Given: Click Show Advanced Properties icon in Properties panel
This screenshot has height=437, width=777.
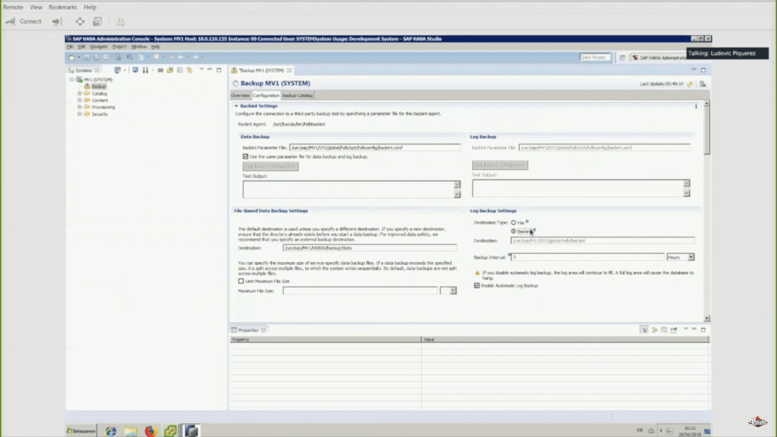Looking at the screenshot, I should (x=654, y=330).
